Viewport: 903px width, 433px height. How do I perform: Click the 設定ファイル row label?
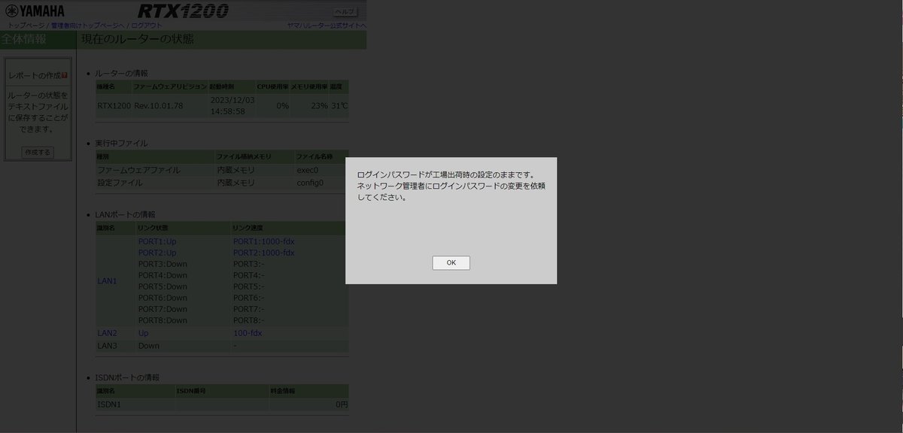click(120, 183)
